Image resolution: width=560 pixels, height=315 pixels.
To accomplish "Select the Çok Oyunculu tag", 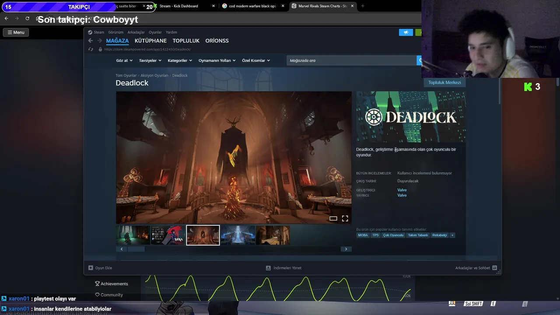I will click(393, 235).
